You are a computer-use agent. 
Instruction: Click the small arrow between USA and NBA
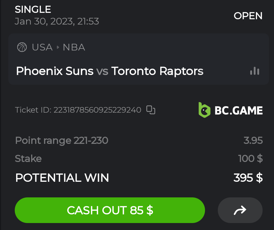(x=58, y=47)
